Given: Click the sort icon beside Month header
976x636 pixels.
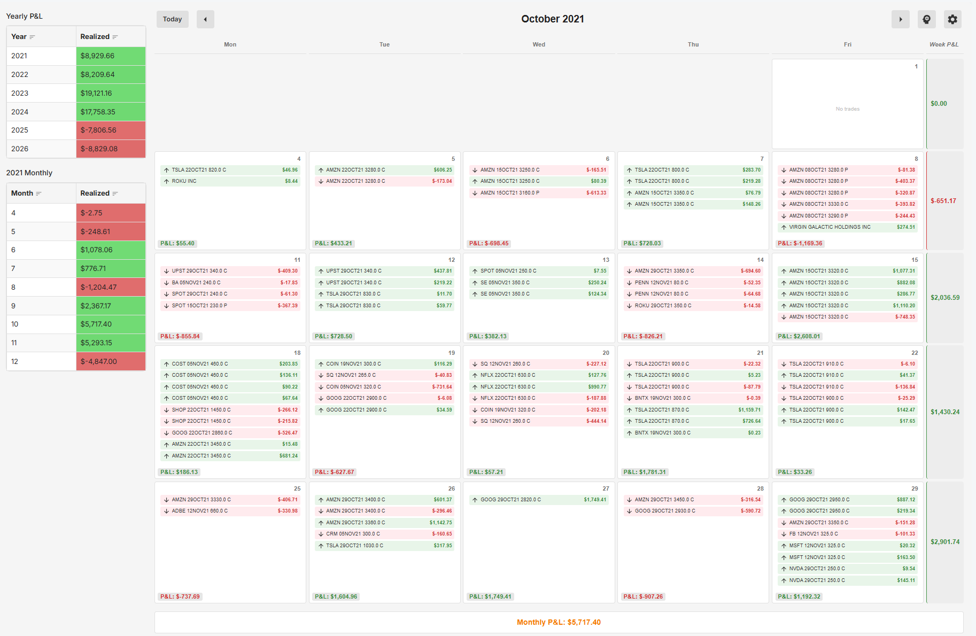Looking at the screenshot, I should click(38, 193).
